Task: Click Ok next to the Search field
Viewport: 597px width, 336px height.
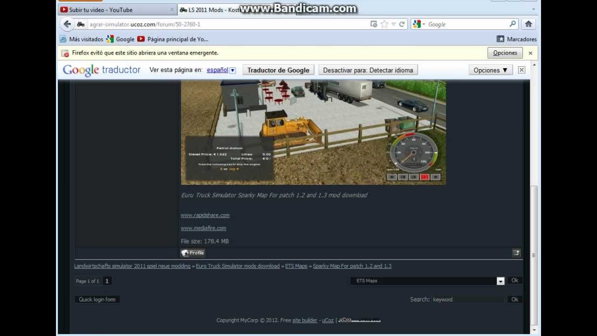Action: (x=515, y=300)
